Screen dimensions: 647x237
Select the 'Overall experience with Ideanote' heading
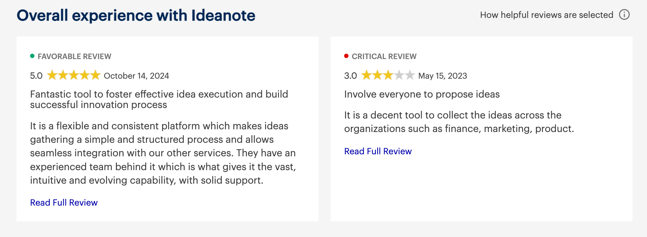136,16
